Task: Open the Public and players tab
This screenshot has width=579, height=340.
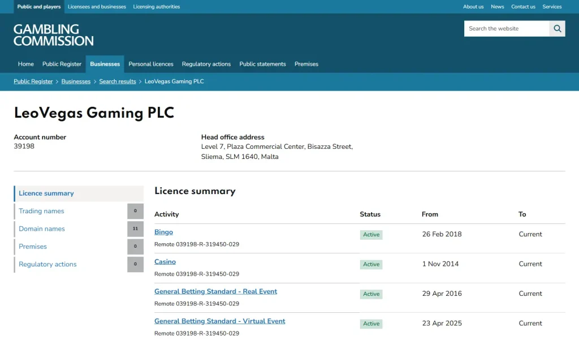Action: tap(39, 7)
